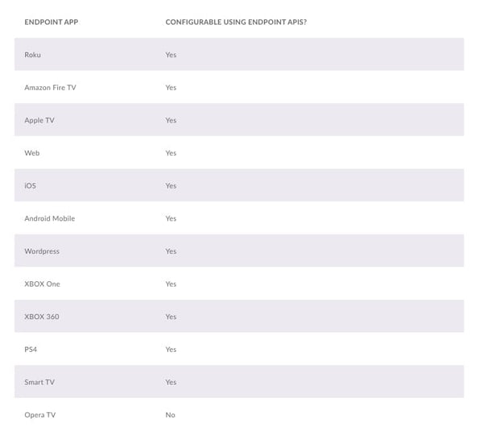
Task: Click the XBOX 360 row label
Action: (x=42, y=317)
